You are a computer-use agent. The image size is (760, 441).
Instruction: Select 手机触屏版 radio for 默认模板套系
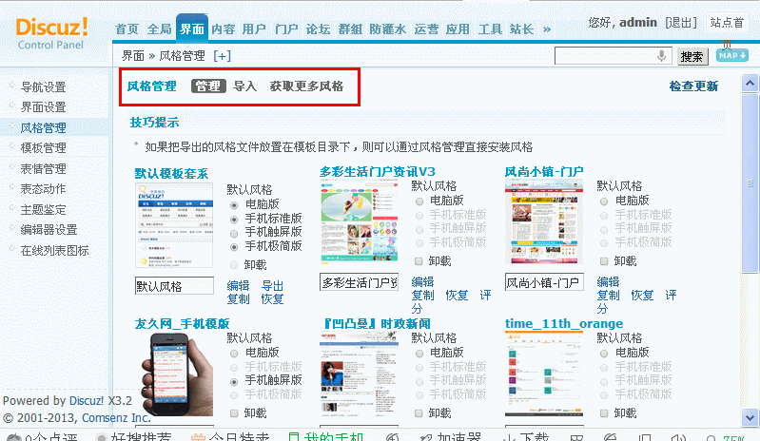pos(234,233)
